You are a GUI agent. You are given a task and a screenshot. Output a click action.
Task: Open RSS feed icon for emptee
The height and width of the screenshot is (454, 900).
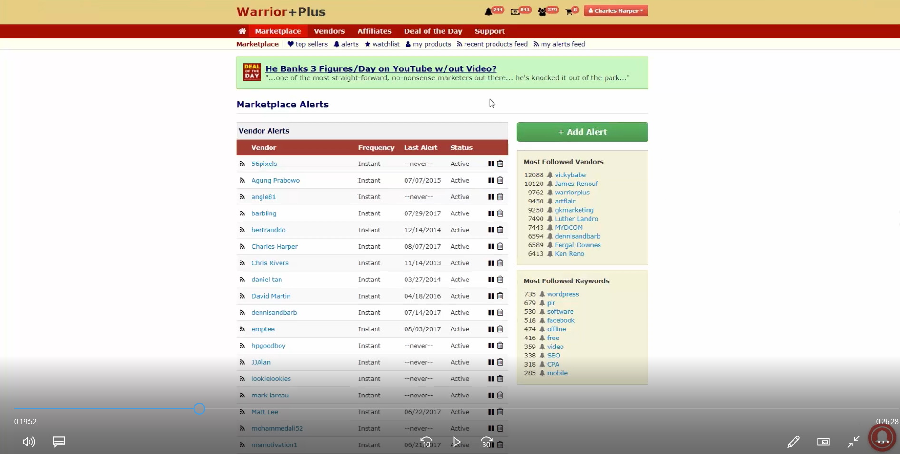[242, 329]
